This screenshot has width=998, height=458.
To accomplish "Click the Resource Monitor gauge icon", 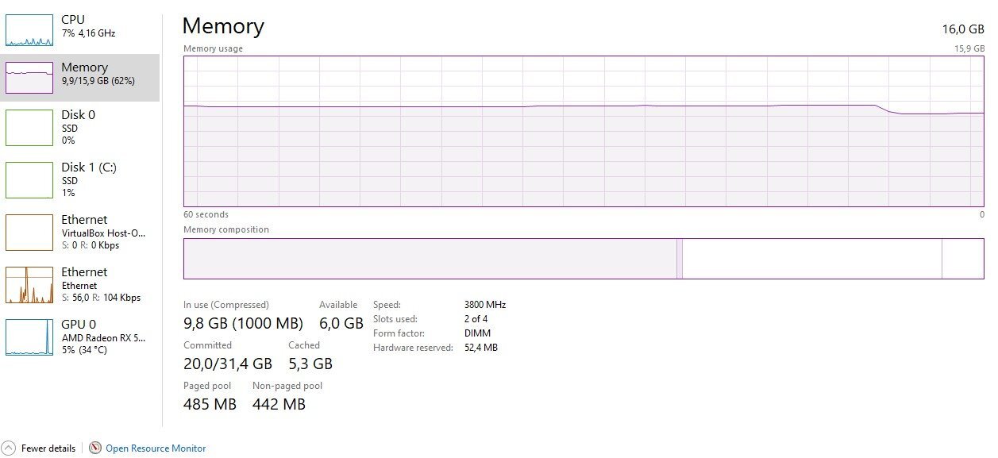I will 95,448.
